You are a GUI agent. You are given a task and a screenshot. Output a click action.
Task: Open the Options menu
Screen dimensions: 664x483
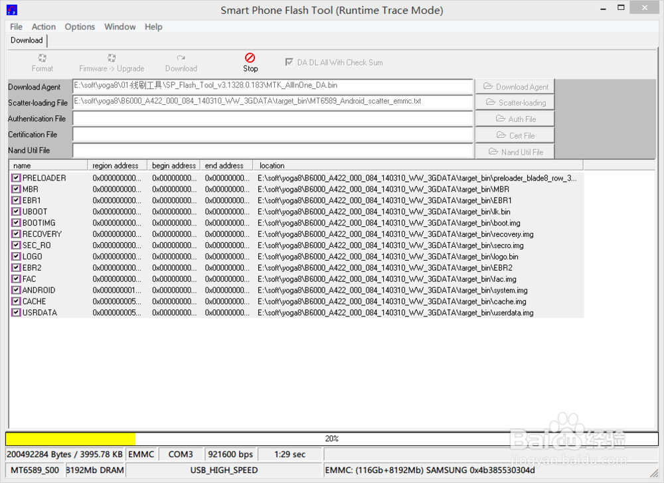[80, 27]
